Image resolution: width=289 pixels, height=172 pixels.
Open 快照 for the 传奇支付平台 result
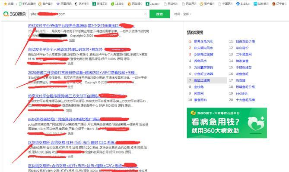point(69,110)
